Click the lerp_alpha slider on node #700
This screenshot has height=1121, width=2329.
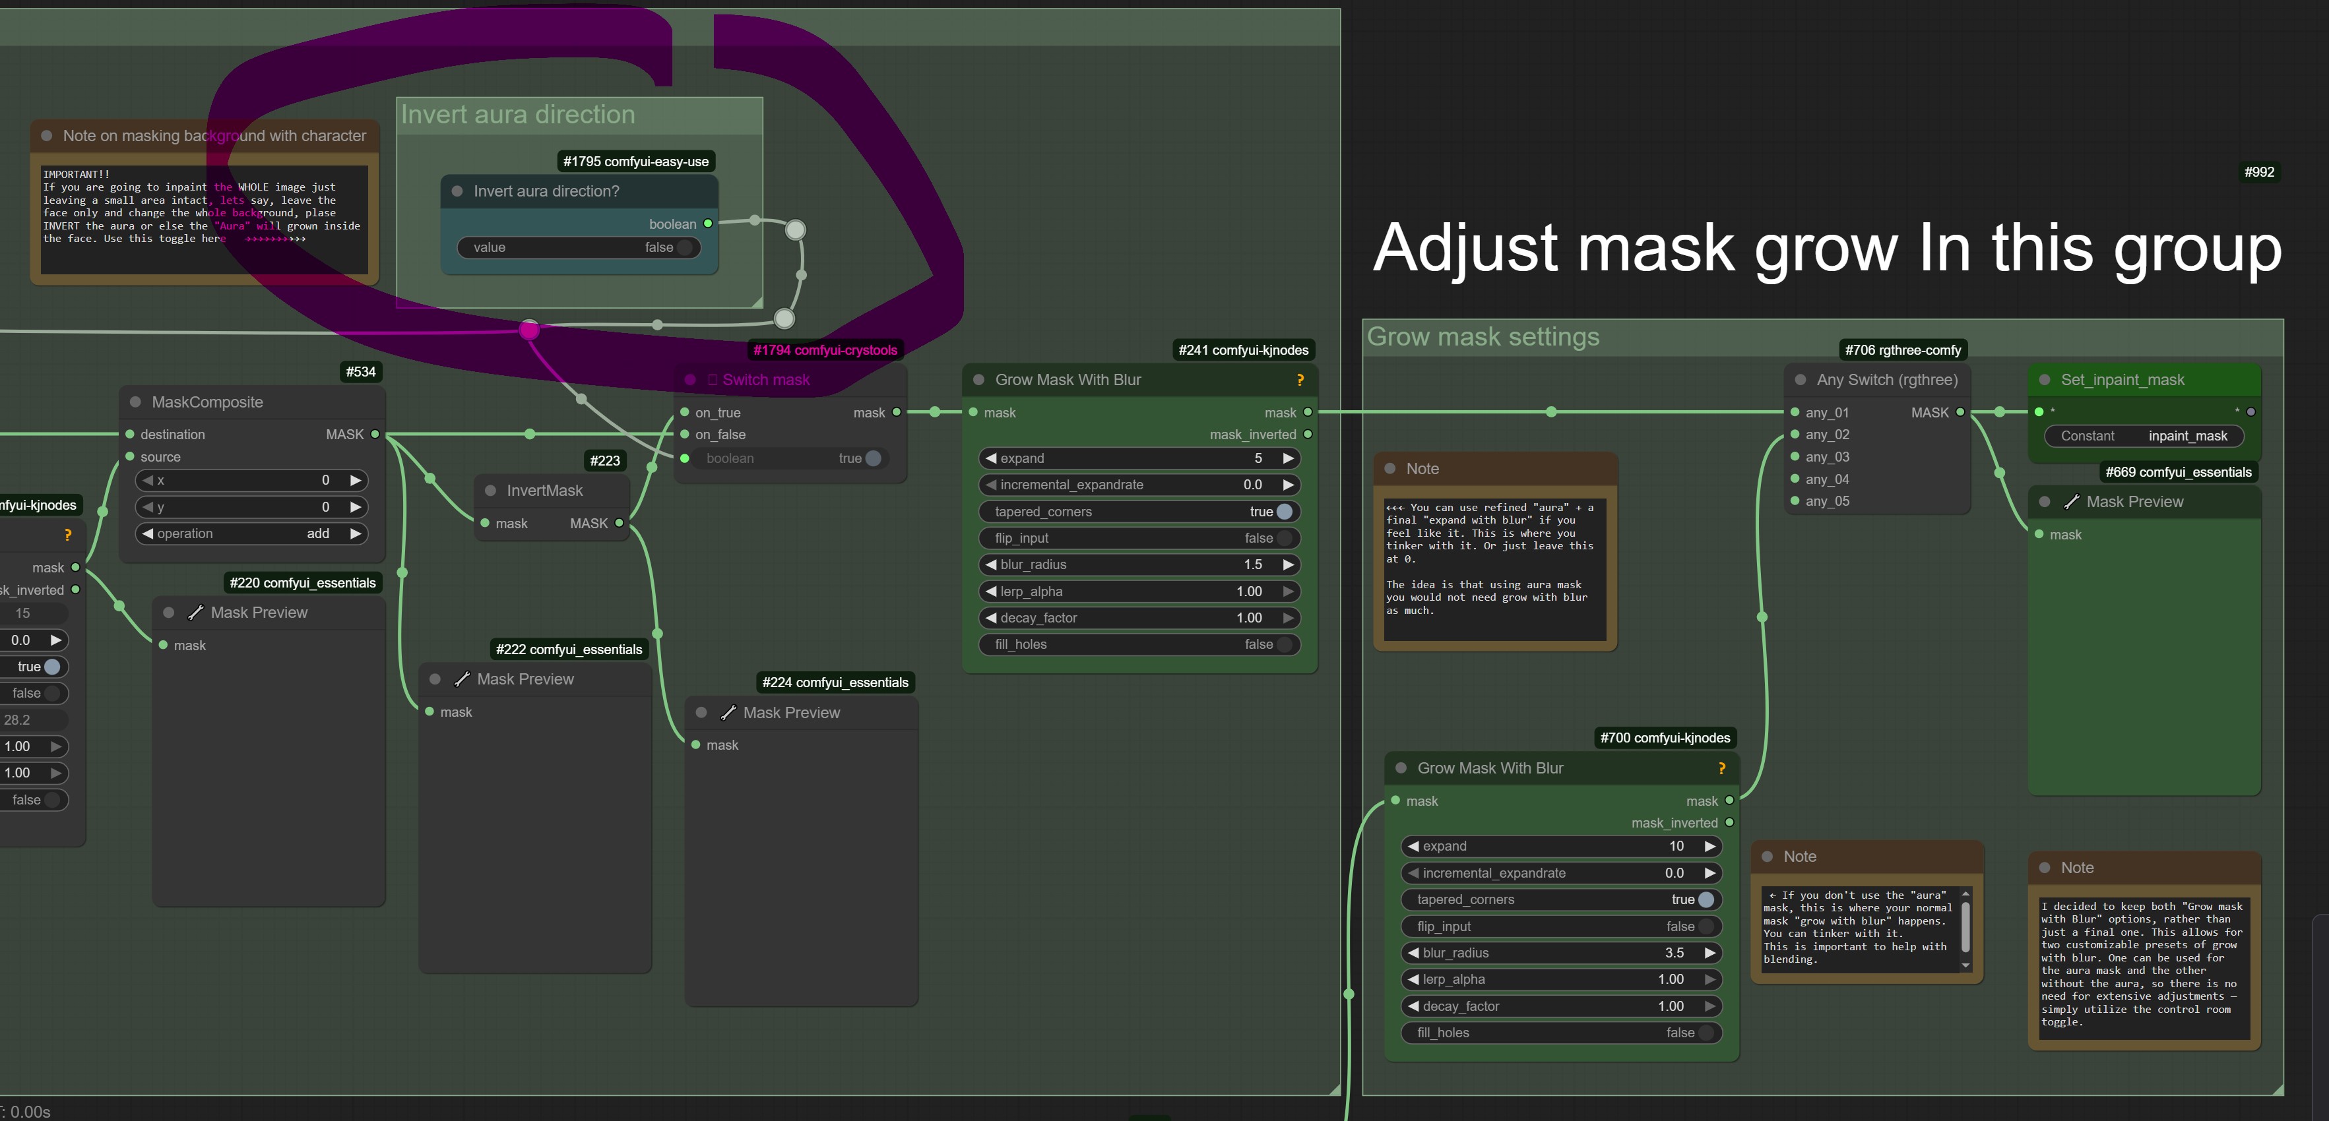tap(1562, 980)
